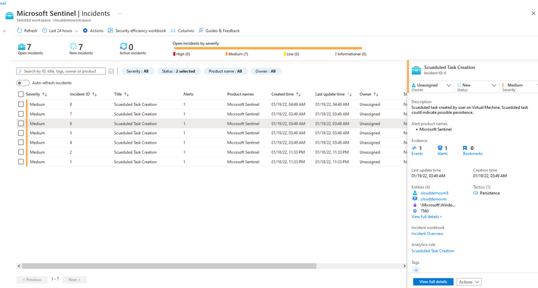Viewport: 538px width, 288px height.
Task: Click the host entity icon for clouddemovm
Action: pyautogui.click(x=415, y=199)
